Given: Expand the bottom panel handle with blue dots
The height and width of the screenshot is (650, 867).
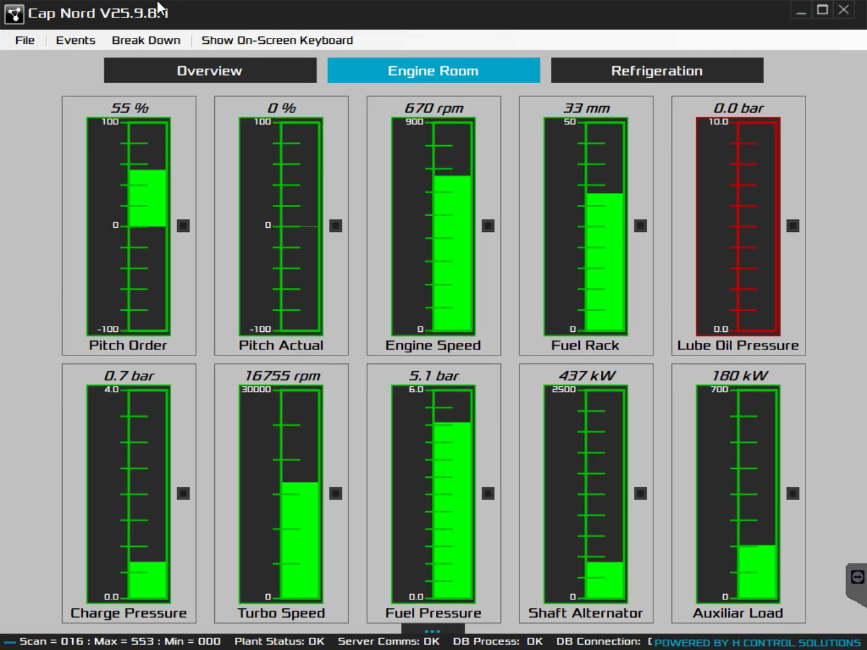Looking at the screenshot, I should (x=432, y=631).
